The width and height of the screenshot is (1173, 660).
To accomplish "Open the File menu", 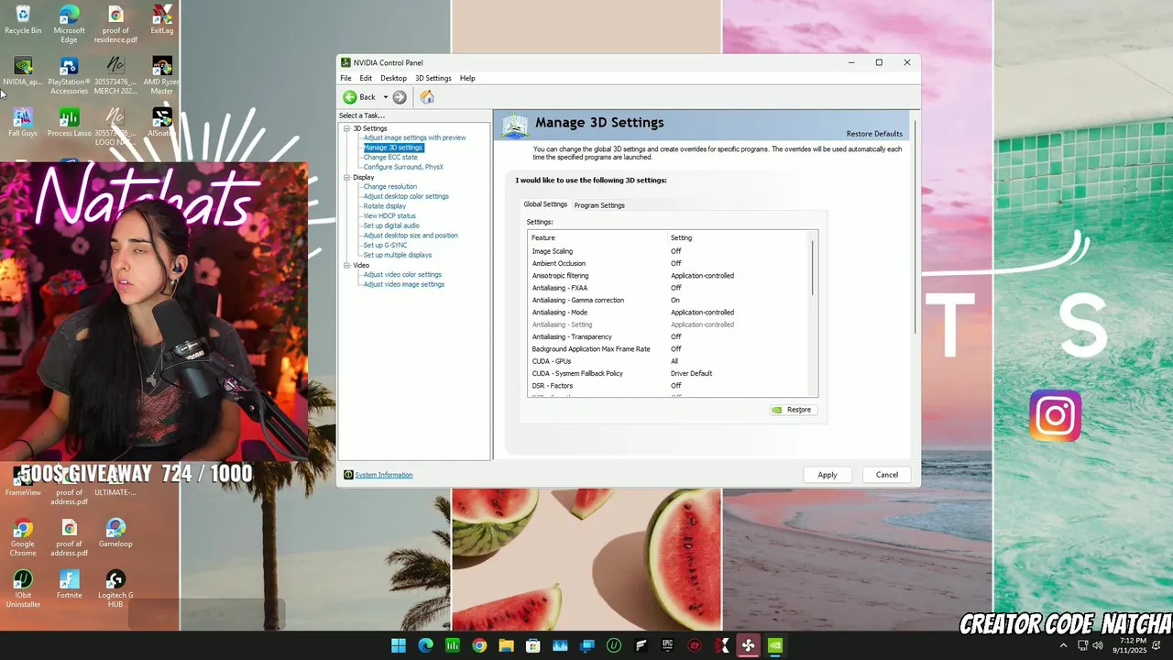I will pyautogui.click(x=345, y=78).
